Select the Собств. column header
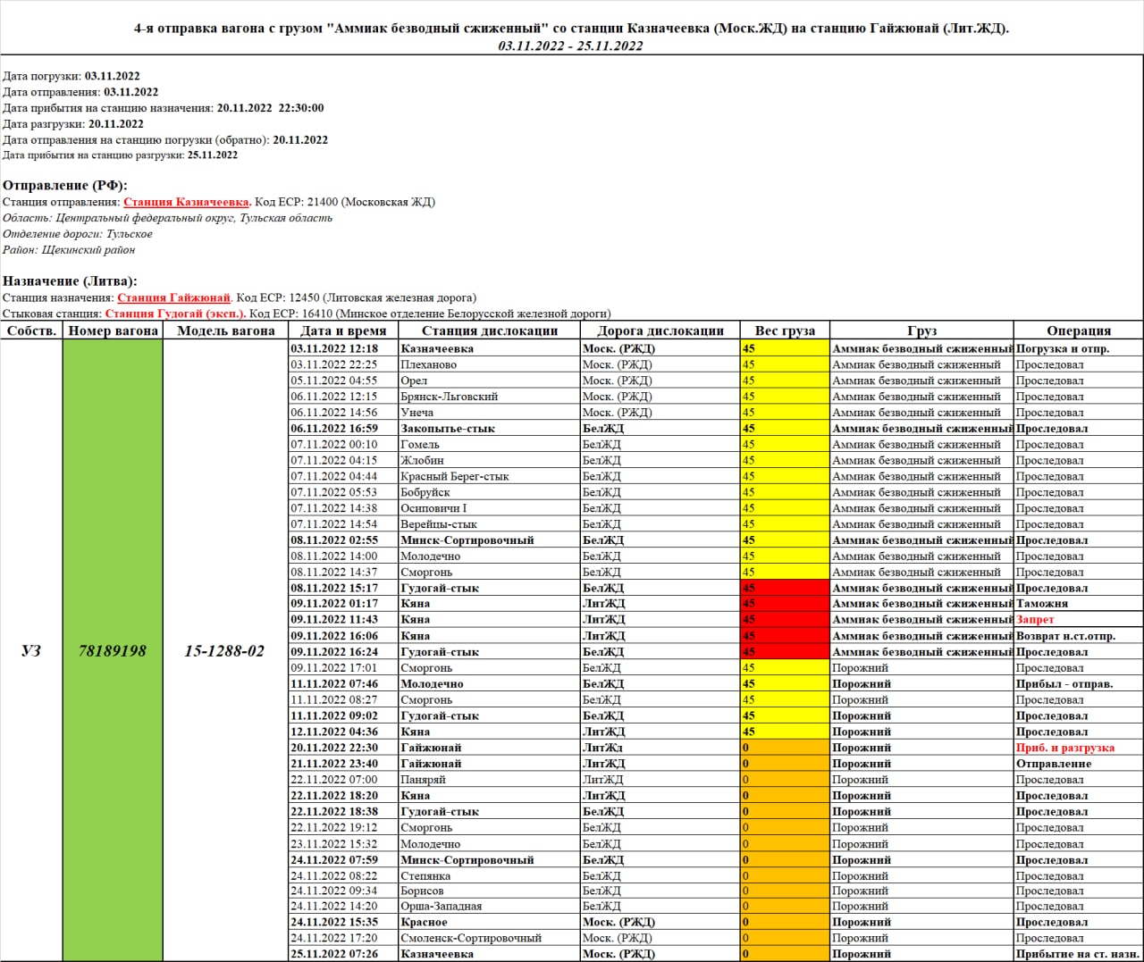This screenshot has width=1144, height=962. pyautogui.click(x=31, y=330)
